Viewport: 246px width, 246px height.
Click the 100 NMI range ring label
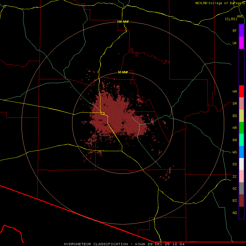click(123, 22)
